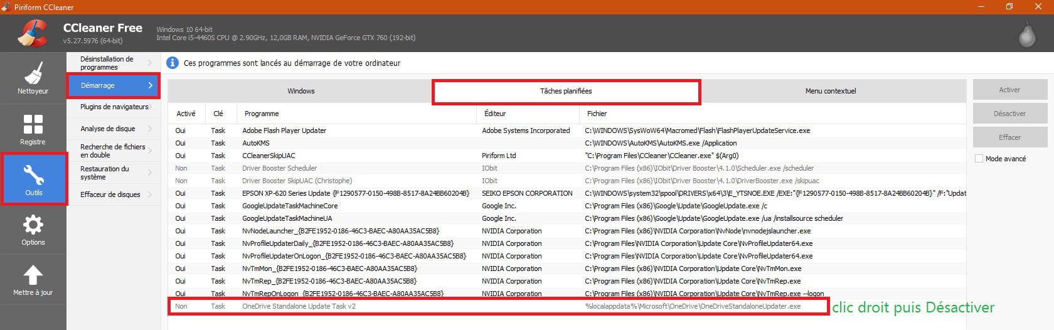The height and width of the screenshot is (330, 1054).
Task: Select the Driver Booster Scheduler row
Action: pyautogui.click(x=567, y=168)
